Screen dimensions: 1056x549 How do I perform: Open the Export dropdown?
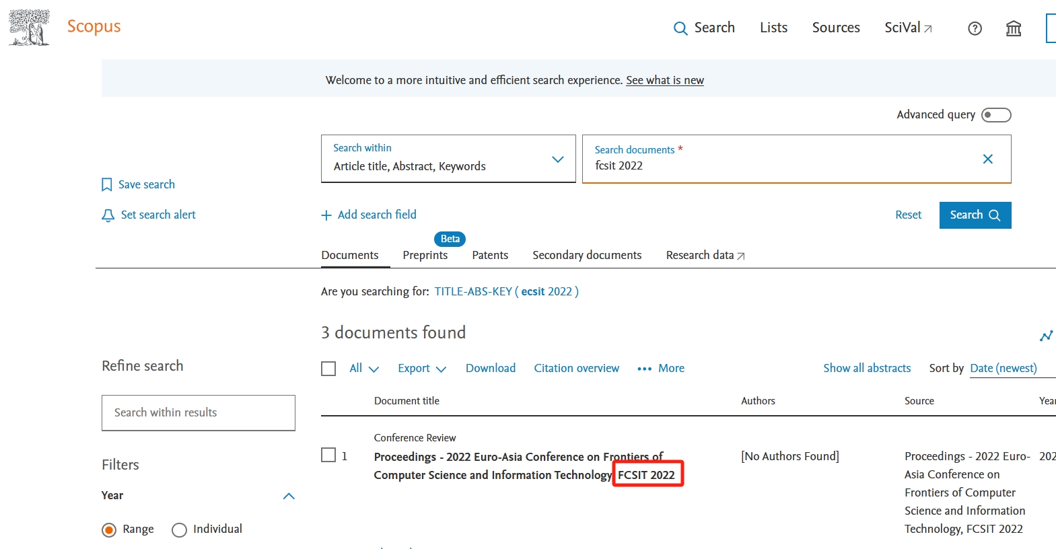[422, 369]
